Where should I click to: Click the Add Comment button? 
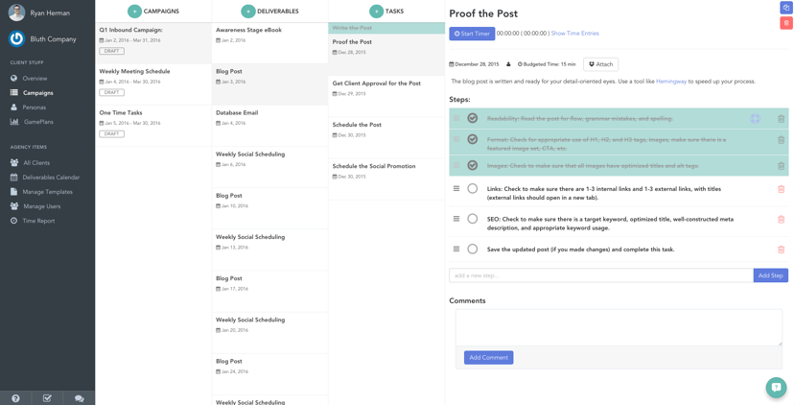pos(489,357)
